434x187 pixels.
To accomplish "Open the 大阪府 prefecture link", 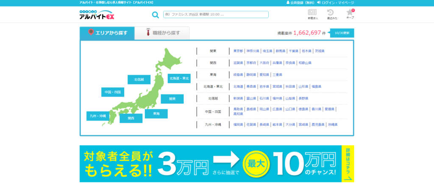I will coord(264,63).
